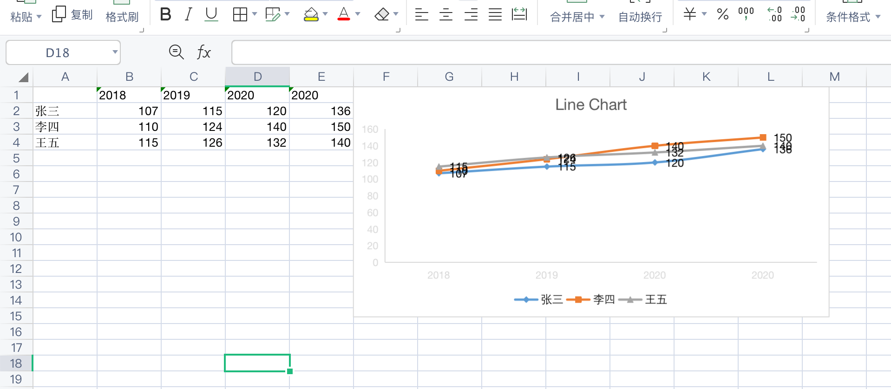Click the borders grid icon
Viewport: 891px width, 389px height.
(240, 14)
